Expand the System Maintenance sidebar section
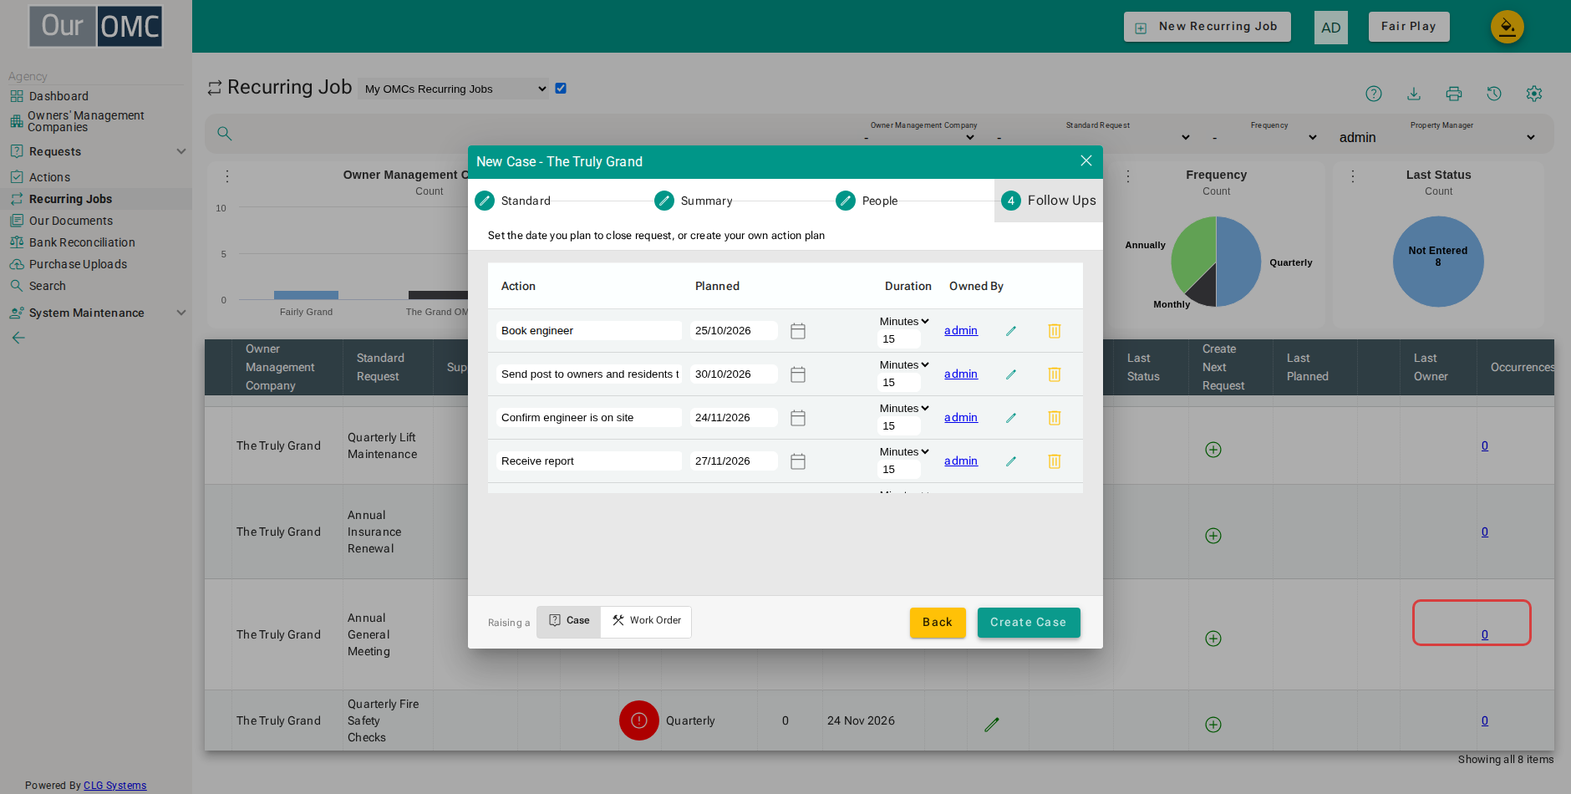 point(96,313)
